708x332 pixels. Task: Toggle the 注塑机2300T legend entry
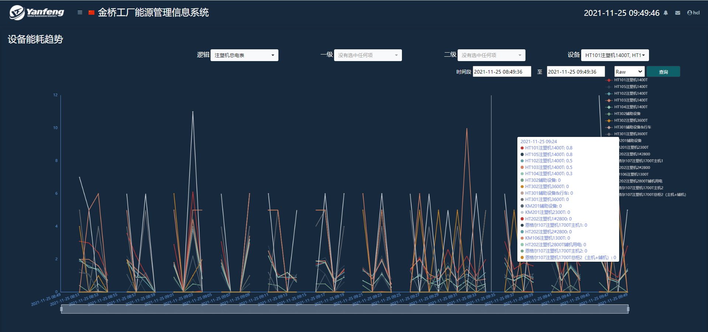click(634, 148)
